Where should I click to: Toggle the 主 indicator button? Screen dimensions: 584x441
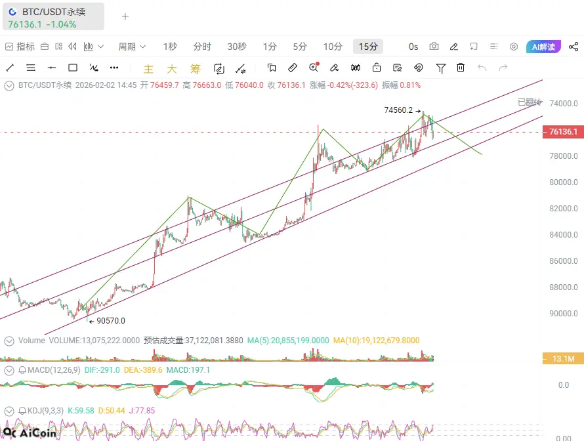coord(148,68)
